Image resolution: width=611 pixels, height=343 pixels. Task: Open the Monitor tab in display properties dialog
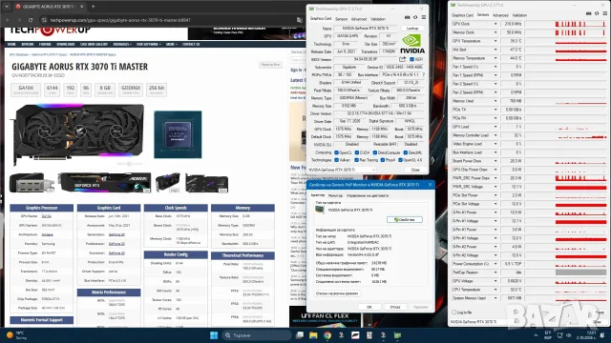point(335,195)
